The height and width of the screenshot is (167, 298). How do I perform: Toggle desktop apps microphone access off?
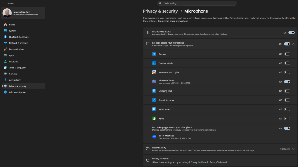pos(287,128)
